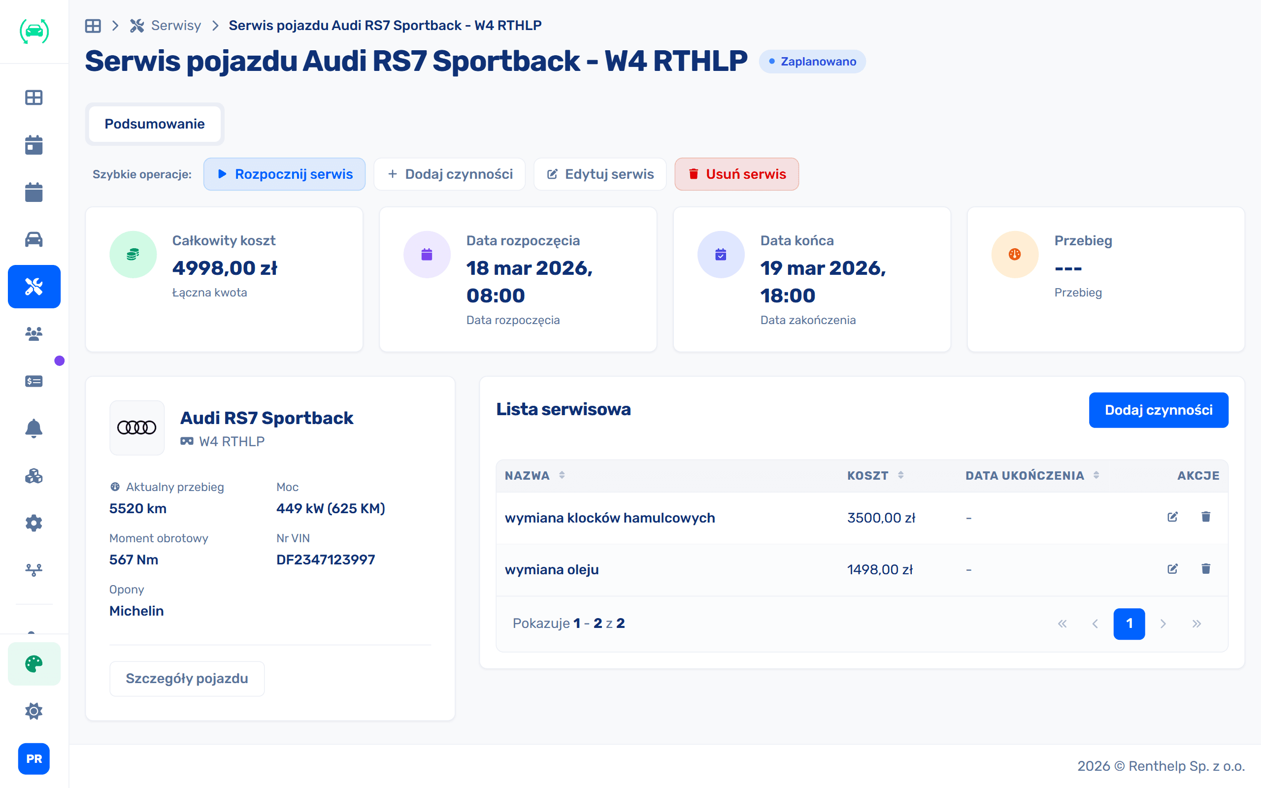Open the network nodes icon in the sidebar
This screenshot has height=788, width=1261.
tap(34, 570)
